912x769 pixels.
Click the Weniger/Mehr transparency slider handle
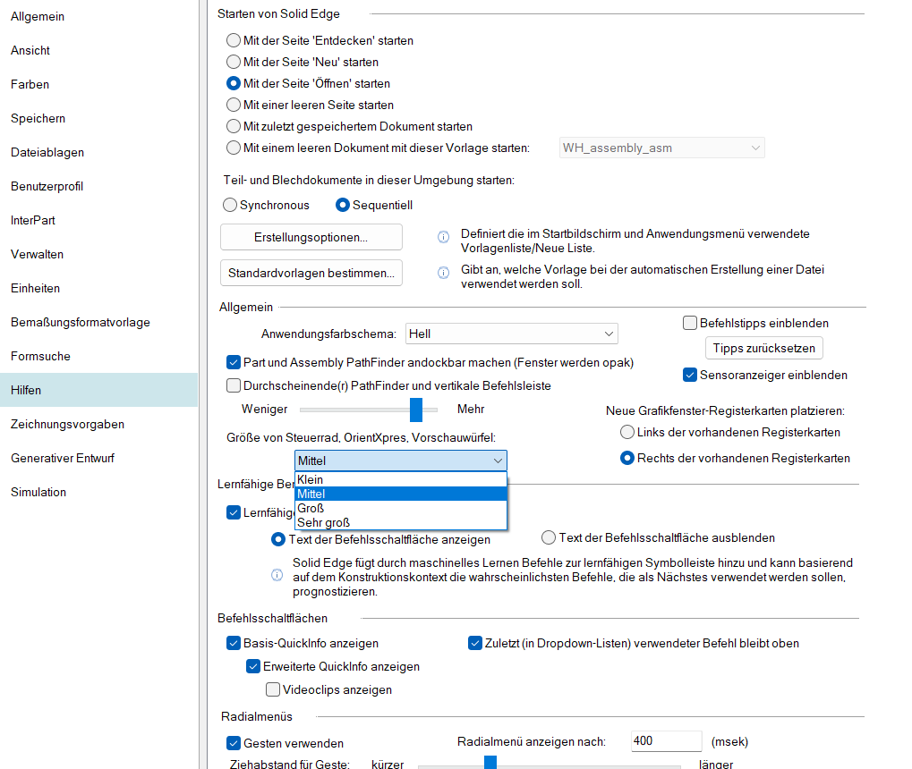[x=416, y=410]
